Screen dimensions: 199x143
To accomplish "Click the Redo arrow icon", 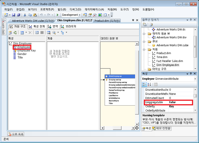I will [49, 15].
